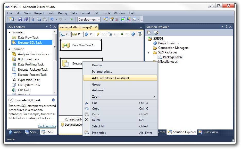The height and width of the screenshot is (149, 241).
Task: Open the Control Flow designer tab
Action: [x=65, y=34]
